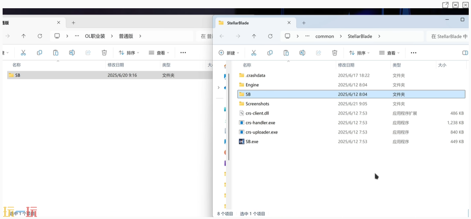Open the See more ellipsis in StellarBlade window
The height and width of the screenshot is (219, 471).
[413, 53]
